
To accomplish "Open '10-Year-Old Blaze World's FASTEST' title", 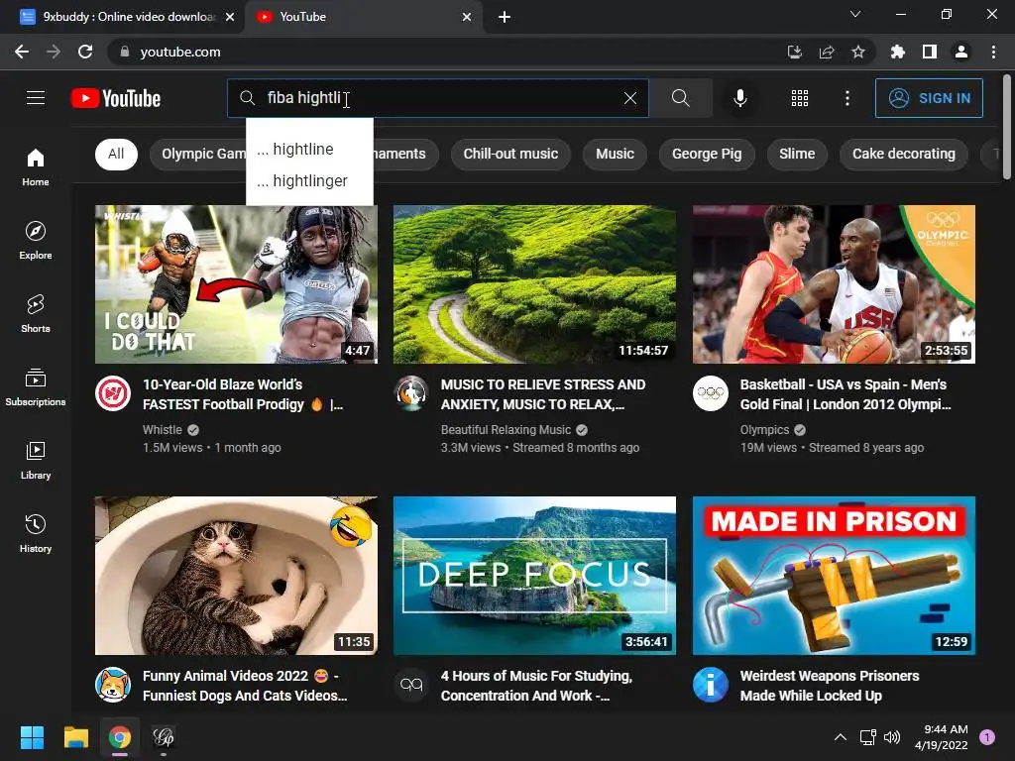I will (x=243, y=394).
